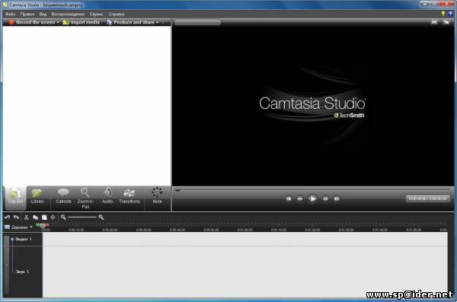This screenshot has width=457, height=302.
Task: Open the Сервис menu
Action: pyautogui.click(x=96, y=14)
